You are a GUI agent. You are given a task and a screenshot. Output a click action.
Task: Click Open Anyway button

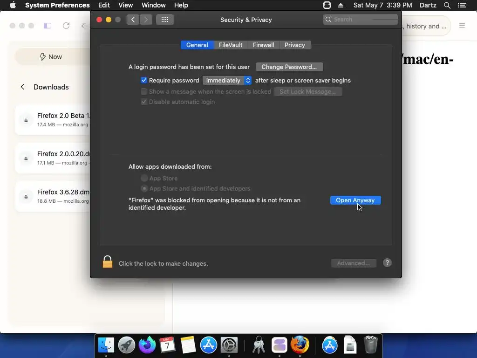point(355,200)
